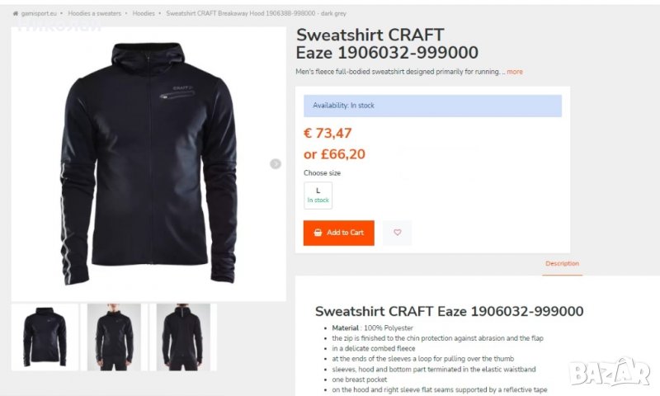This screenshot has width=660, height=396.
Task: Click the heart wishlist icon
Action: (398, 233)
